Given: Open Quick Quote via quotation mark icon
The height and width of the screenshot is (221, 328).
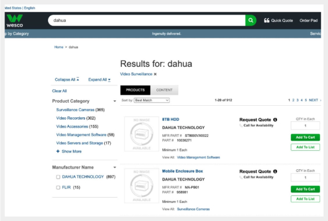Looking at the screenshot, I should pos(267,21).
